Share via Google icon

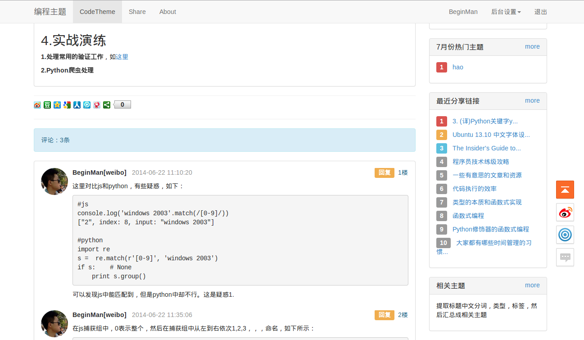pos(67,105)
